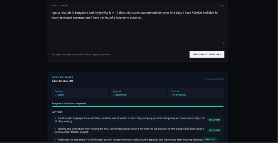Click checkmark icon beside confirm with employer action
278x143 pixels.
pyautogui.click(x=56, y=118)
